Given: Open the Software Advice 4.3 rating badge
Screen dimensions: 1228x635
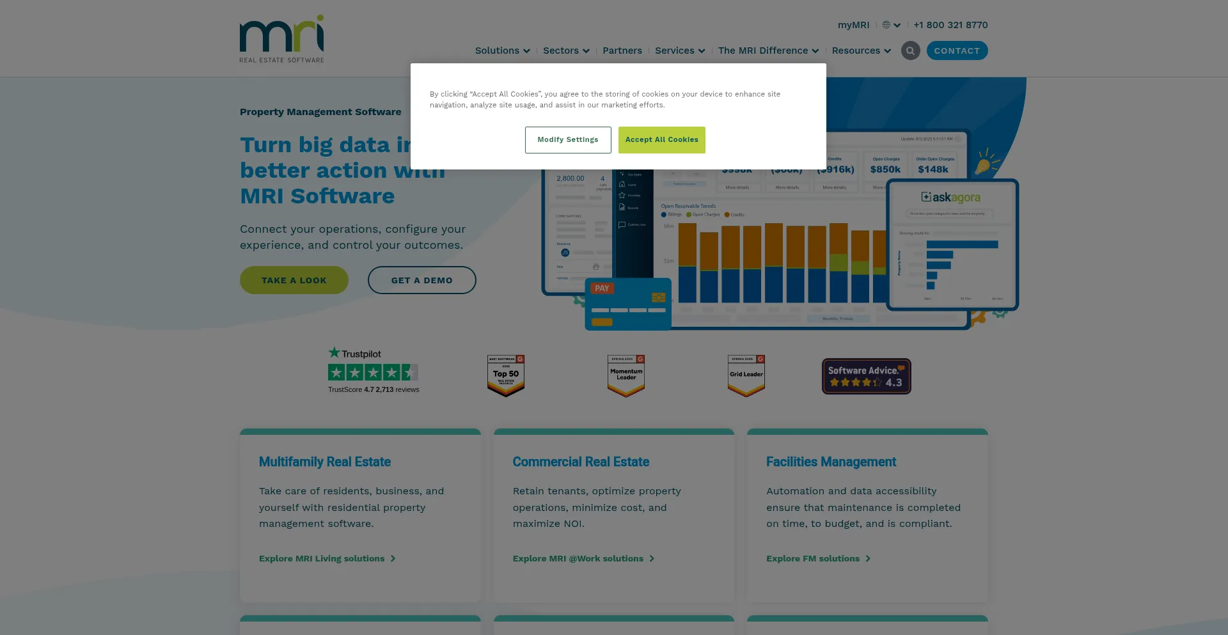Looking at the screenshot, I should pyautogui.click(x=866, y=376).
